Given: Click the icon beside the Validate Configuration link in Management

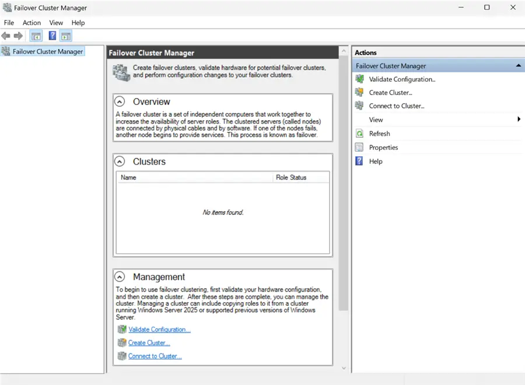Looking at the screenshot, I should coord(122,329).
